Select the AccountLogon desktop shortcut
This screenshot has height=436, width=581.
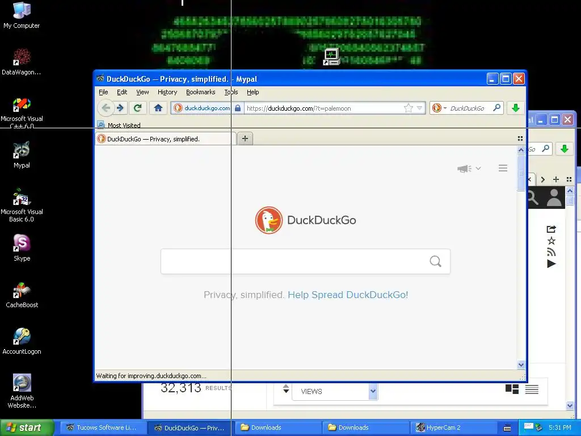(22, 341)
